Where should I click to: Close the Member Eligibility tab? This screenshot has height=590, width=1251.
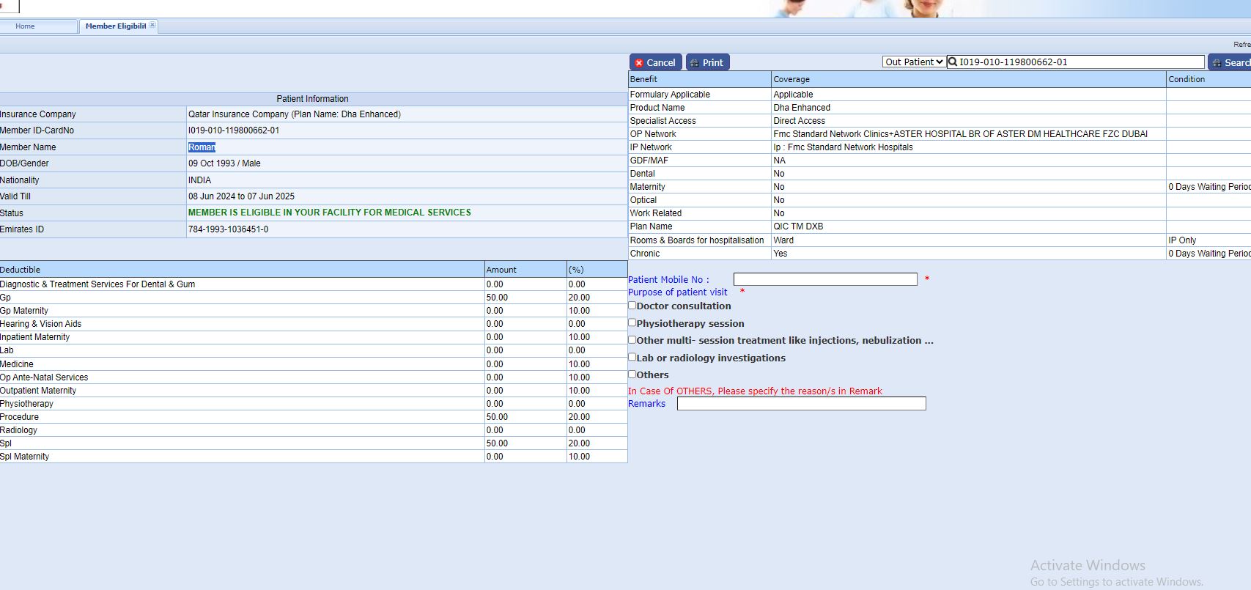coord(152,25)
